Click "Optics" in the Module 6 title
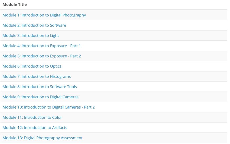This screenshot has height=144, width=230. coord(56,66)
